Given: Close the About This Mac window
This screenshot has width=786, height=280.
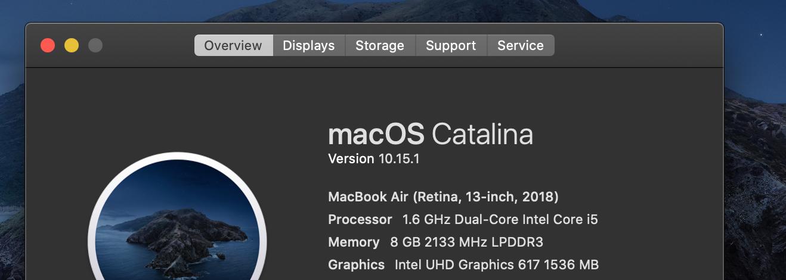Looking at the screenshot, I should 48,45.
